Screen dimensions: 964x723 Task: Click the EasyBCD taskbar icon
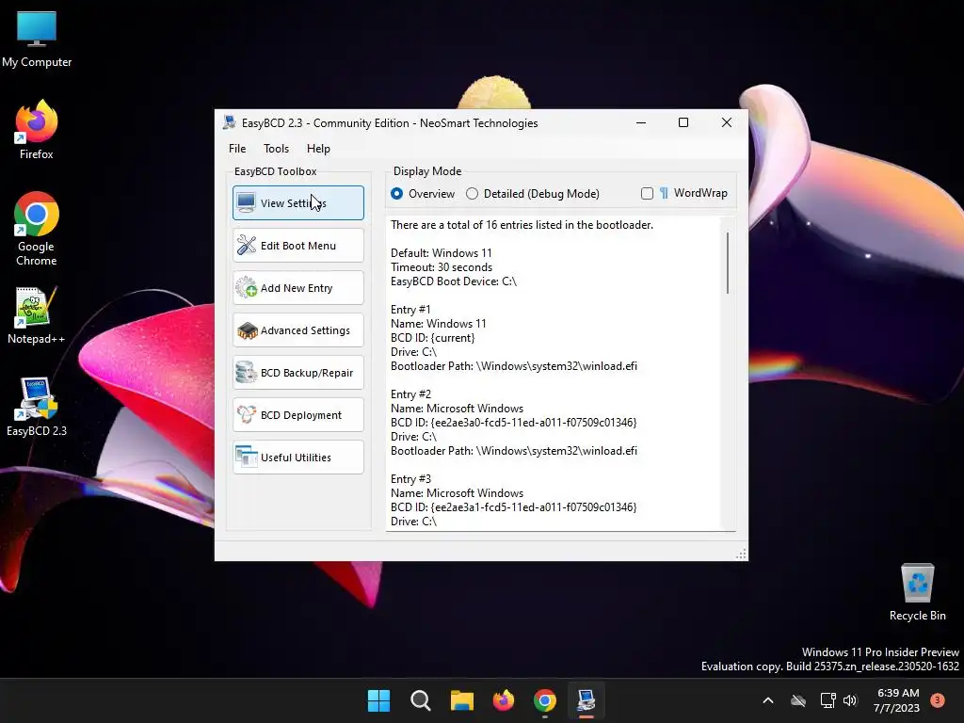click(586, 700)
